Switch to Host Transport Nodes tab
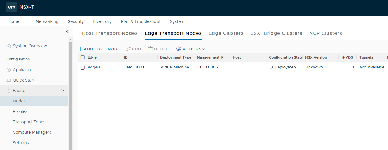 coord(110,33)
